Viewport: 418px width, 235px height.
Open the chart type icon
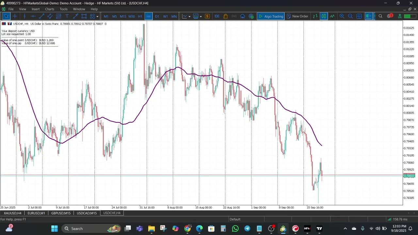tap(185, 16)
